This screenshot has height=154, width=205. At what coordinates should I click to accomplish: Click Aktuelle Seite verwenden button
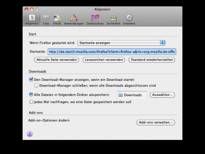pyautogui.click(x=56, y=60)
